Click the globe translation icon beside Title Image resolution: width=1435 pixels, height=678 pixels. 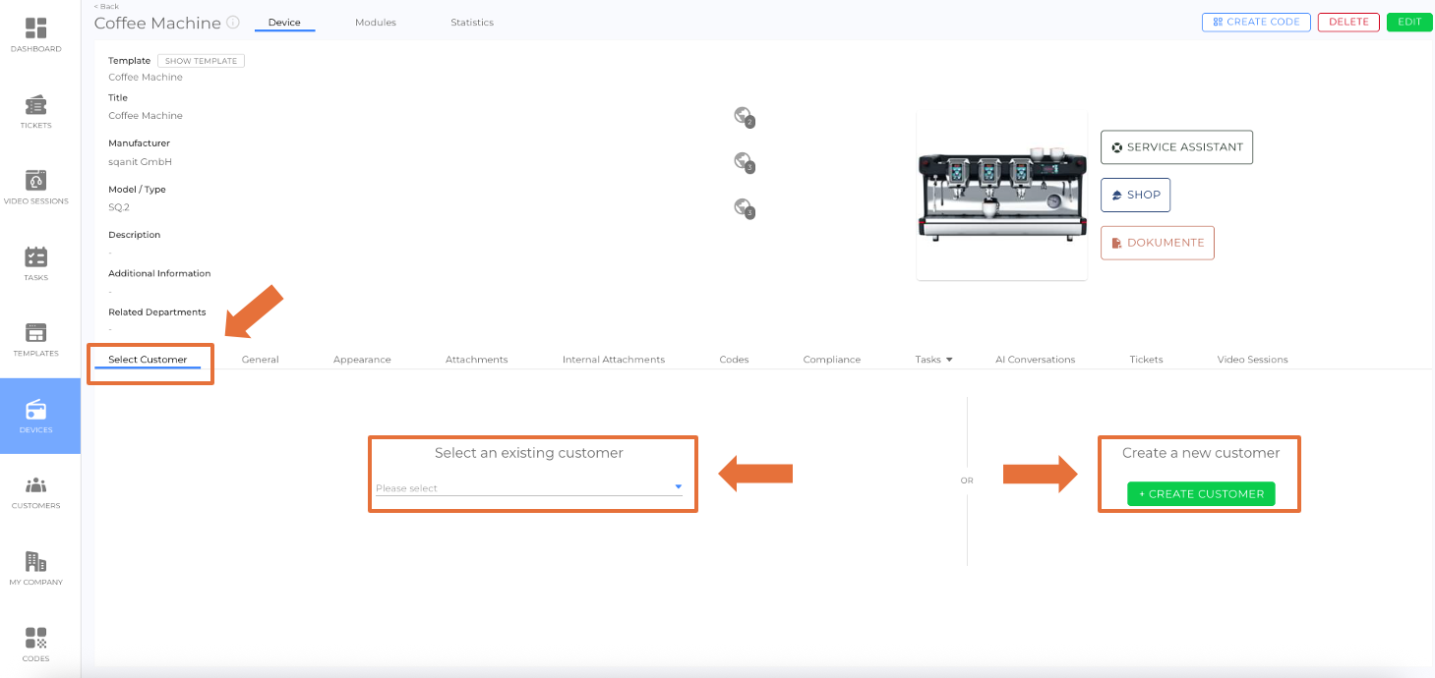tap(743, 116)
